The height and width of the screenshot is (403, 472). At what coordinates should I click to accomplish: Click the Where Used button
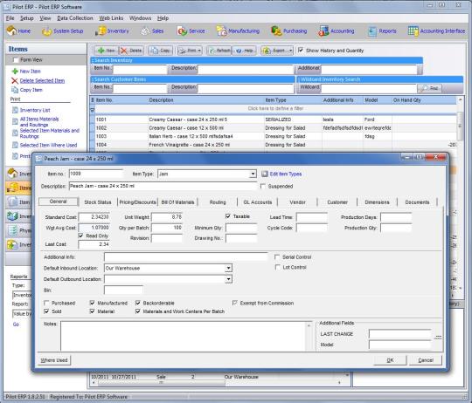point(54,360)
